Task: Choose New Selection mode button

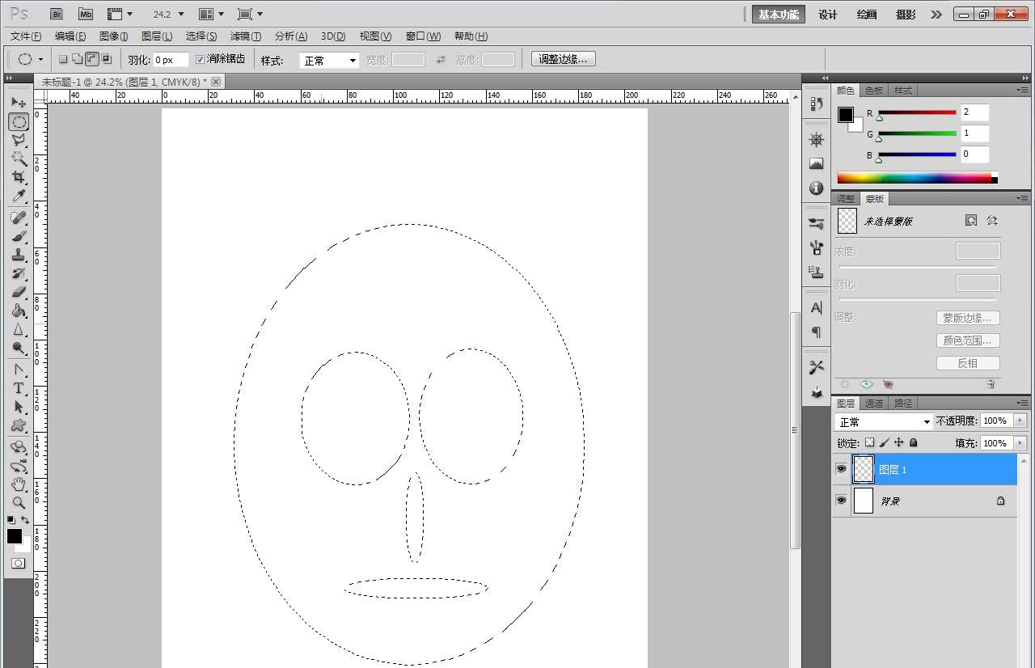Action: pyautogui.click(x=63, y=59)
